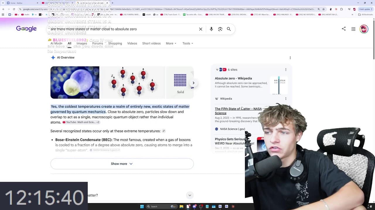This screenshot has width=375, height=210.
Task: Clear the search box with the X icon
Action: 201,29
